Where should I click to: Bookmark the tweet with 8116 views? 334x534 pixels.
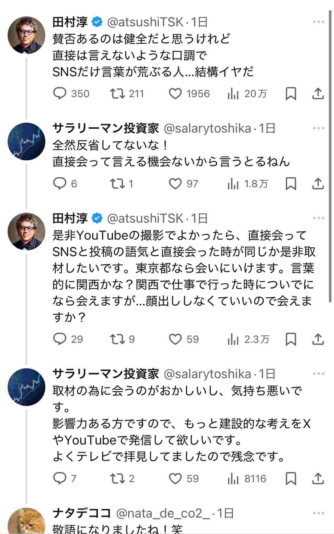point(291,478)
